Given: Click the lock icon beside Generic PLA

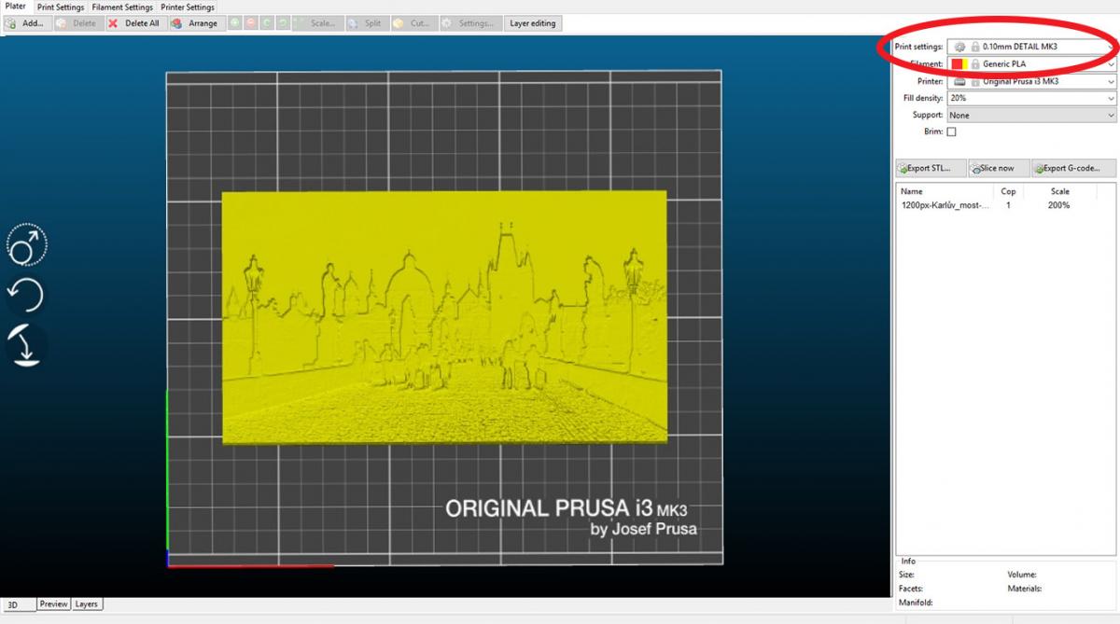Looking at the screenshot, I should 974,64.
